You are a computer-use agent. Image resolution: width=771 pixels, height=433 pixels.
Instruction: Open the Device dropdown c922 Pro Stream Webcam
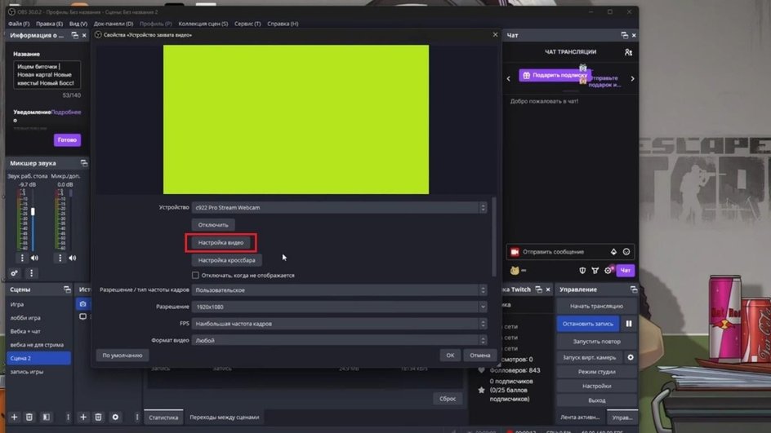[339, 208]
